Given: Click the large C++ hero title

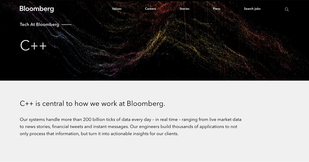Looking at the screenshot, I should (x=33, y=46).
